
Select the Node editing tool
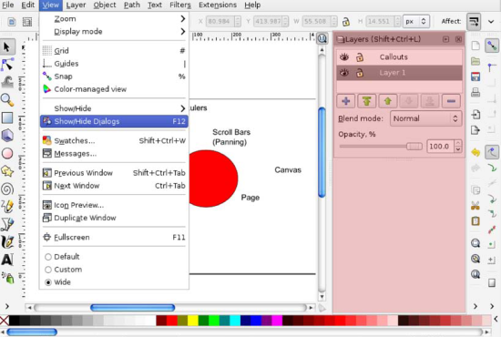(x=7, y=65)
